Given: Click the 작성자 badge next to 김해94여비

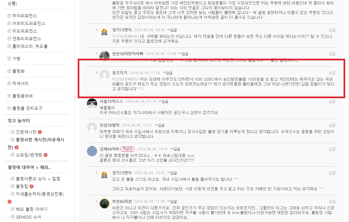Looking at the screenshot, I should click(x=128, y=149).
